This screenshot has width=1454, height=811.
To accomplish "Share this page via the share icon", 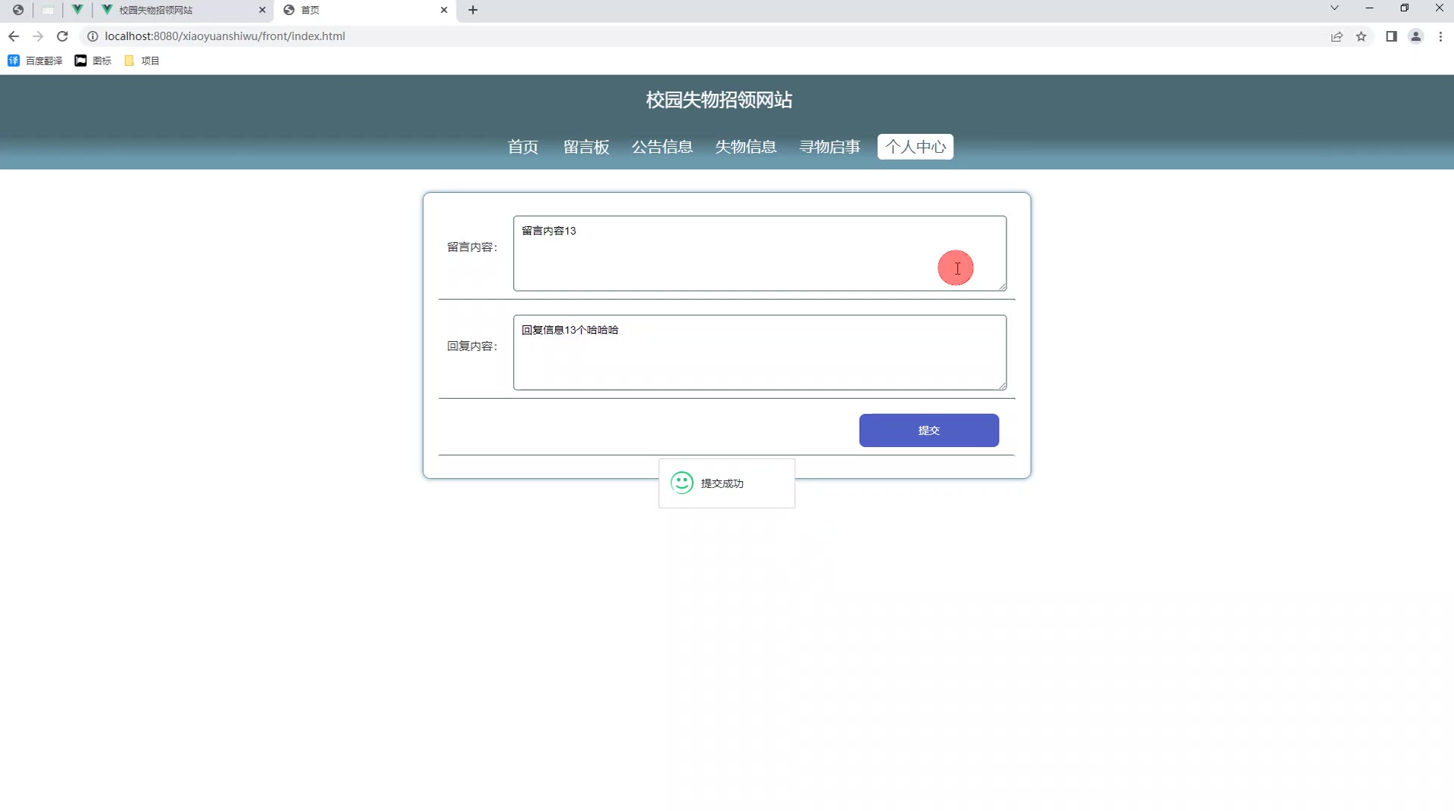I will [1337, 36].
